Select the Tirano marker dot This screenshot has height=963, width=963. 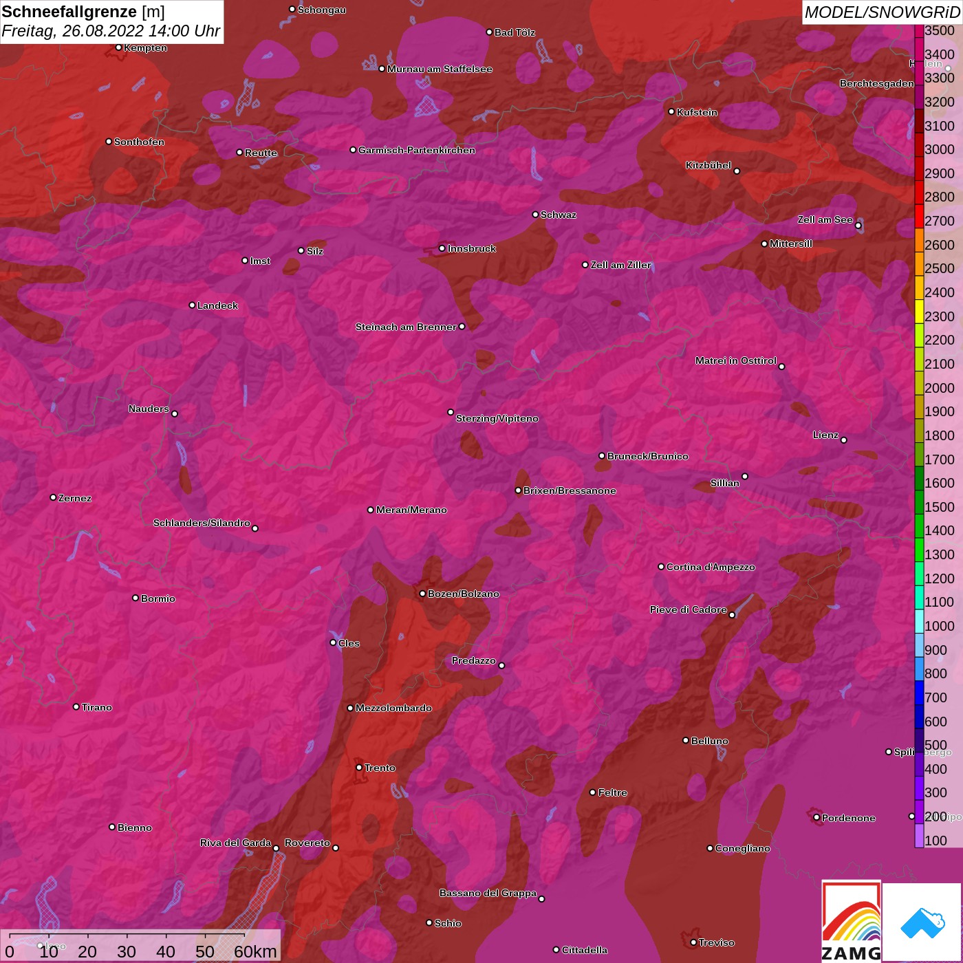76,706
